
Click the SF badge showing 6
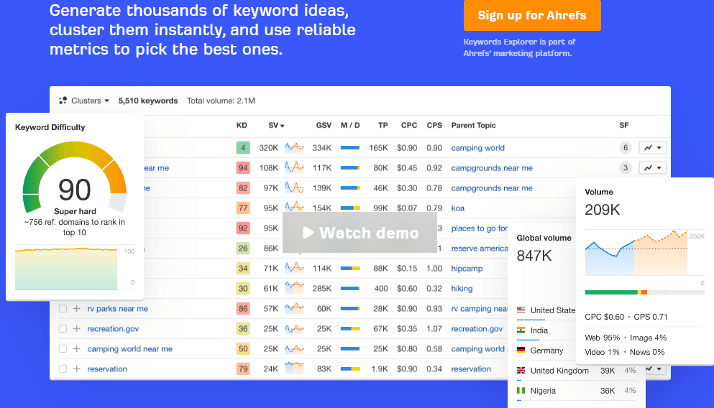click(626, 148)
